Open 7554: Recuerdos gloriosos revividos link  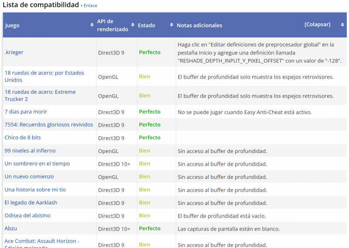click(x=49, y=125)
